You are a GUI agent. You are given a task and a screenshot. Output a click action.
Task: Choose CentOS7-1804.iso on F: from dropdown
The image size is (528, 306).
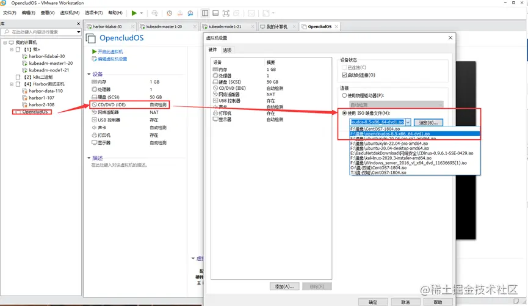point(415,129)
